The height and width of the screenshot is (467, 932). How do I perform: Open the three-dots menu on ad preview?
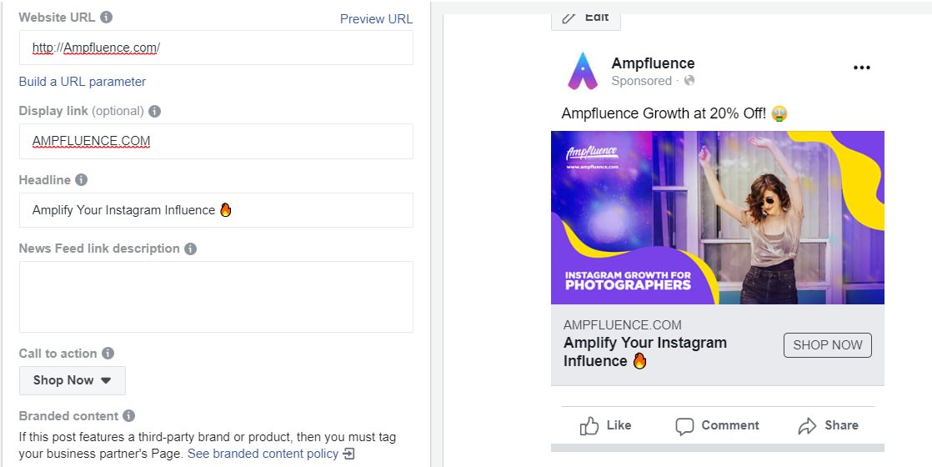[861, 68]
